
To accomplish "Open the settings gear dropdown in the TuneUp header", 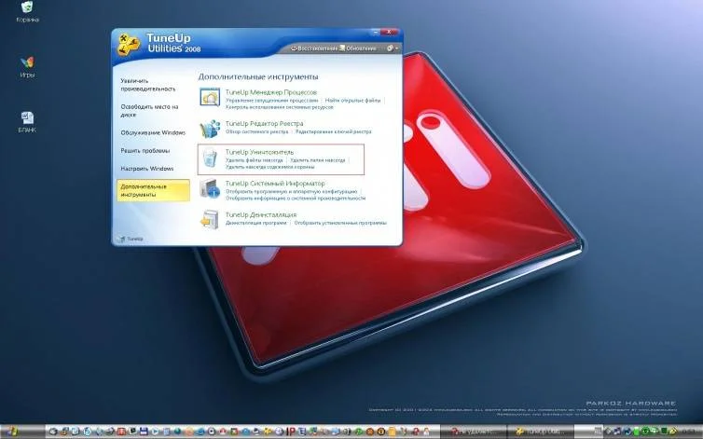I will [x=393, y=48].
